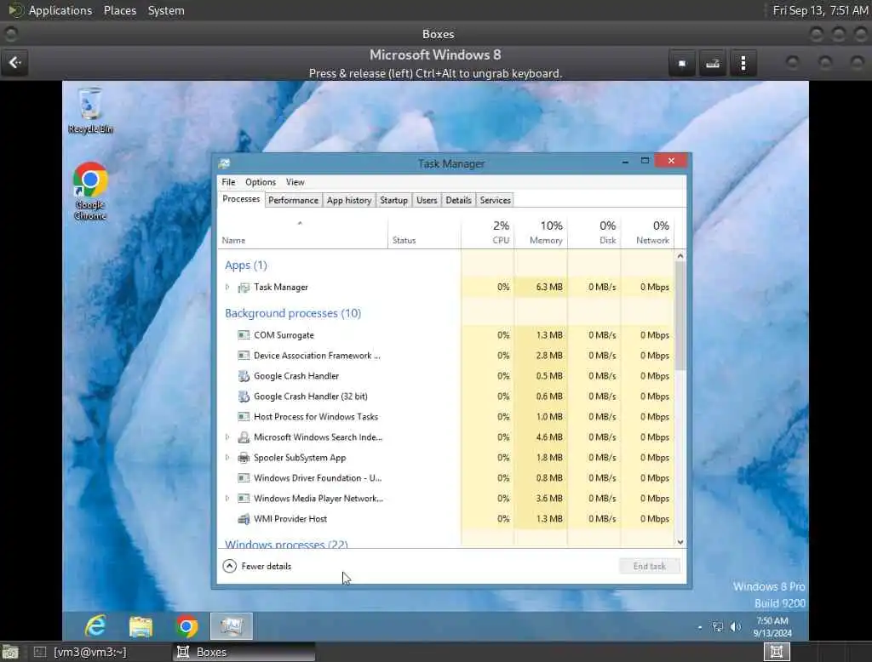Click the host panel date and time
The image size is (872, 662).
pyautogui.click(x=820, y=10)
